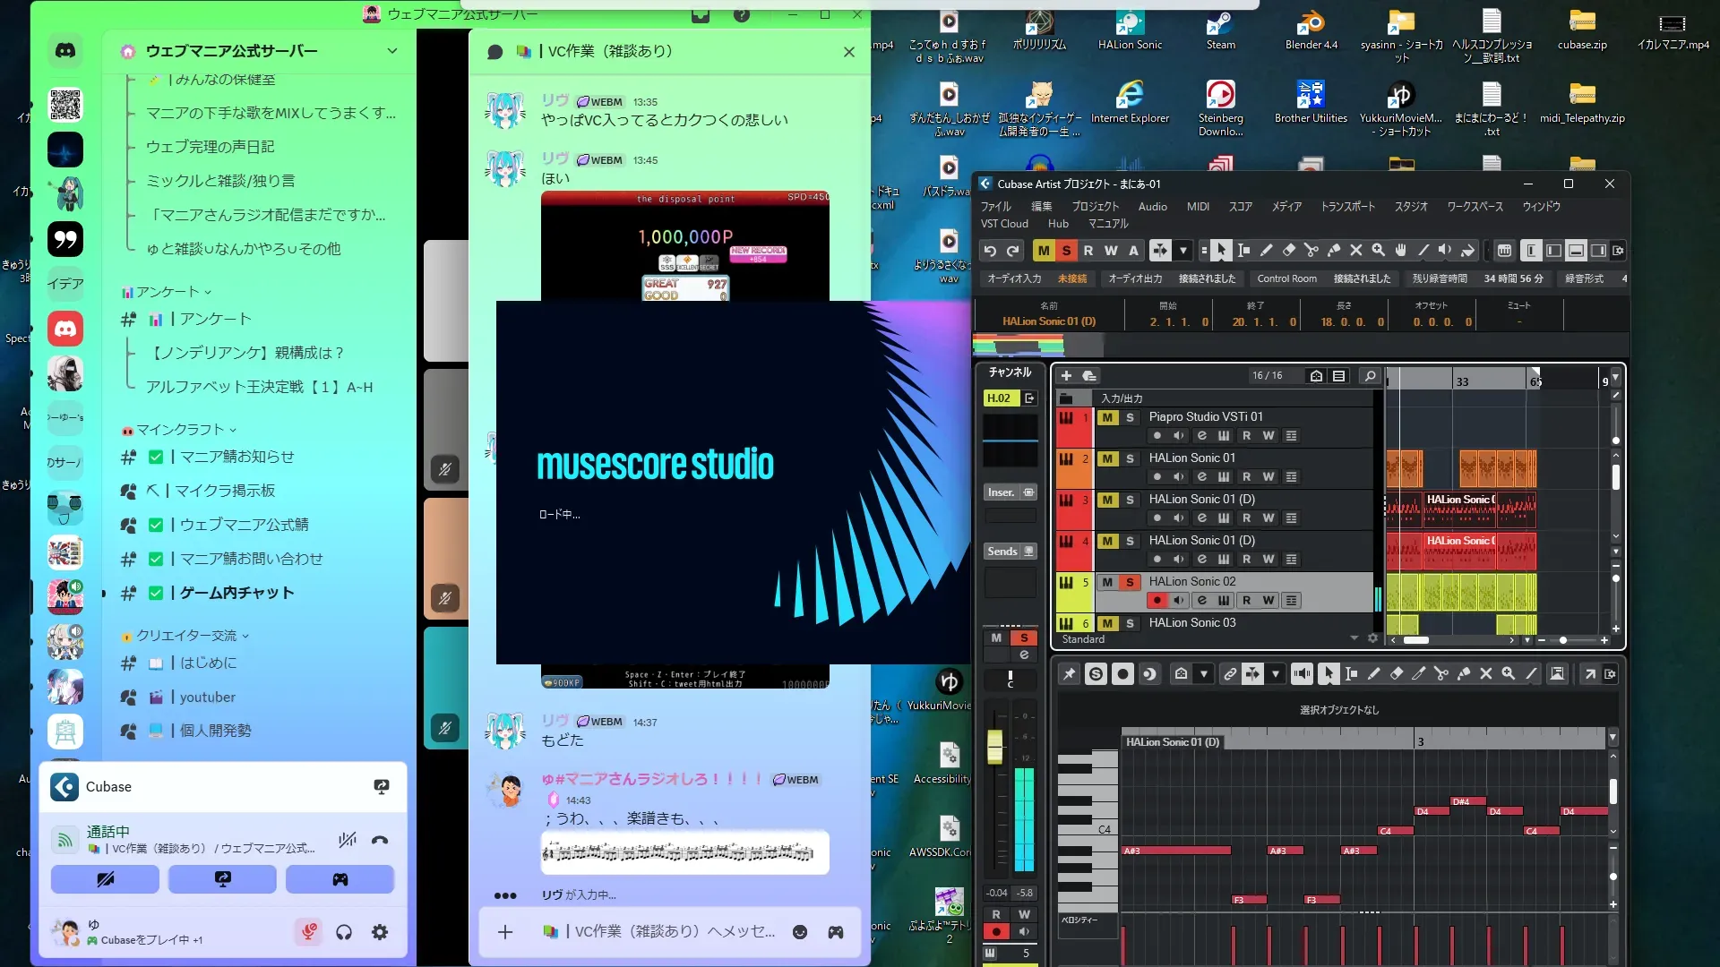1720x967 pixels.
Task: Solo the HALion Sonic 01 track
Action: tap(1130, 458)
